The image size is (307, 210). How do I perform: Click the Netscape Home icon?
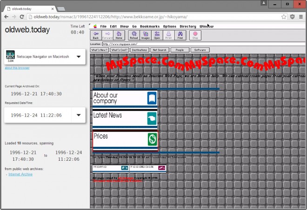(120, 35)
